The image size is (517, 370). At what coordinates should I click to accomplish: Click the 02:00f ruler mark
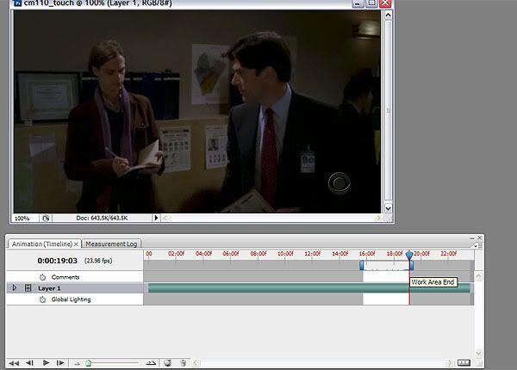[176, 254]
